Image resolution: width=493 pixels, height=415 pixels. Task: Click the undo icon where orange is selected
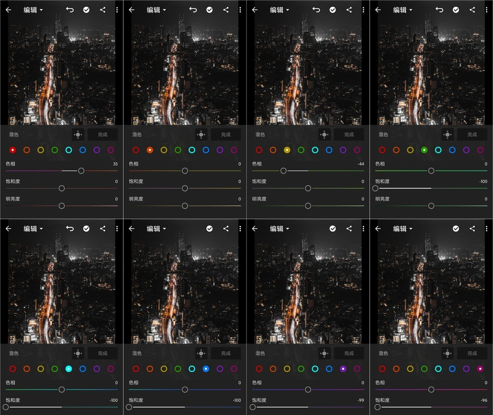(x=193, y=10)
